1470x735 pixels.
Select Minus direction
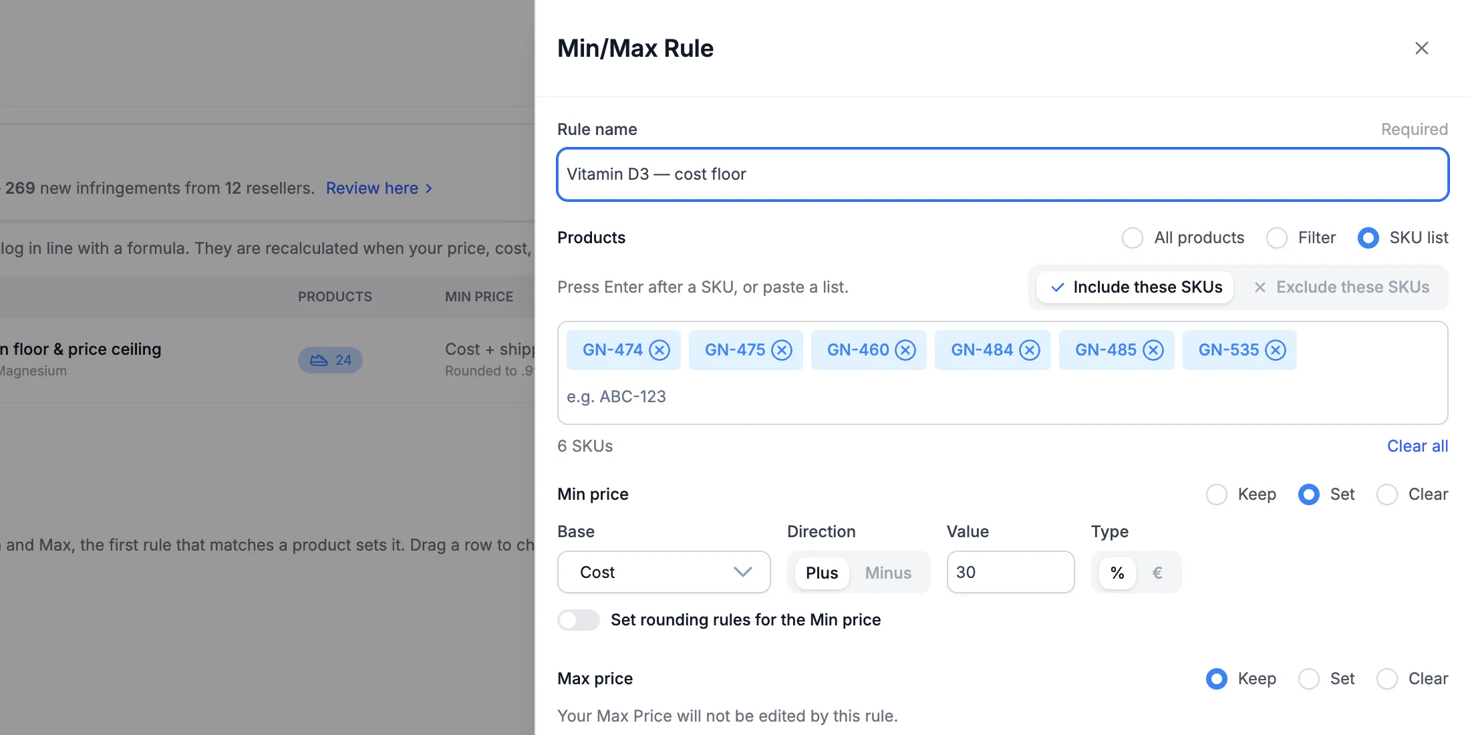[x=888, y=573]
